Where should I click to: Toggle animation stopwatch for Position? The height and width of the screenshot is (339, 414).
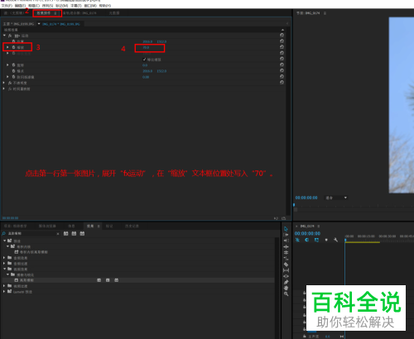click(13, 41)
